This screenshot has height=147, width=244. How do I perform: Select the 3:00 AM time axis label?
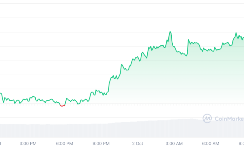pyautogui.click(x=174, y=143)
